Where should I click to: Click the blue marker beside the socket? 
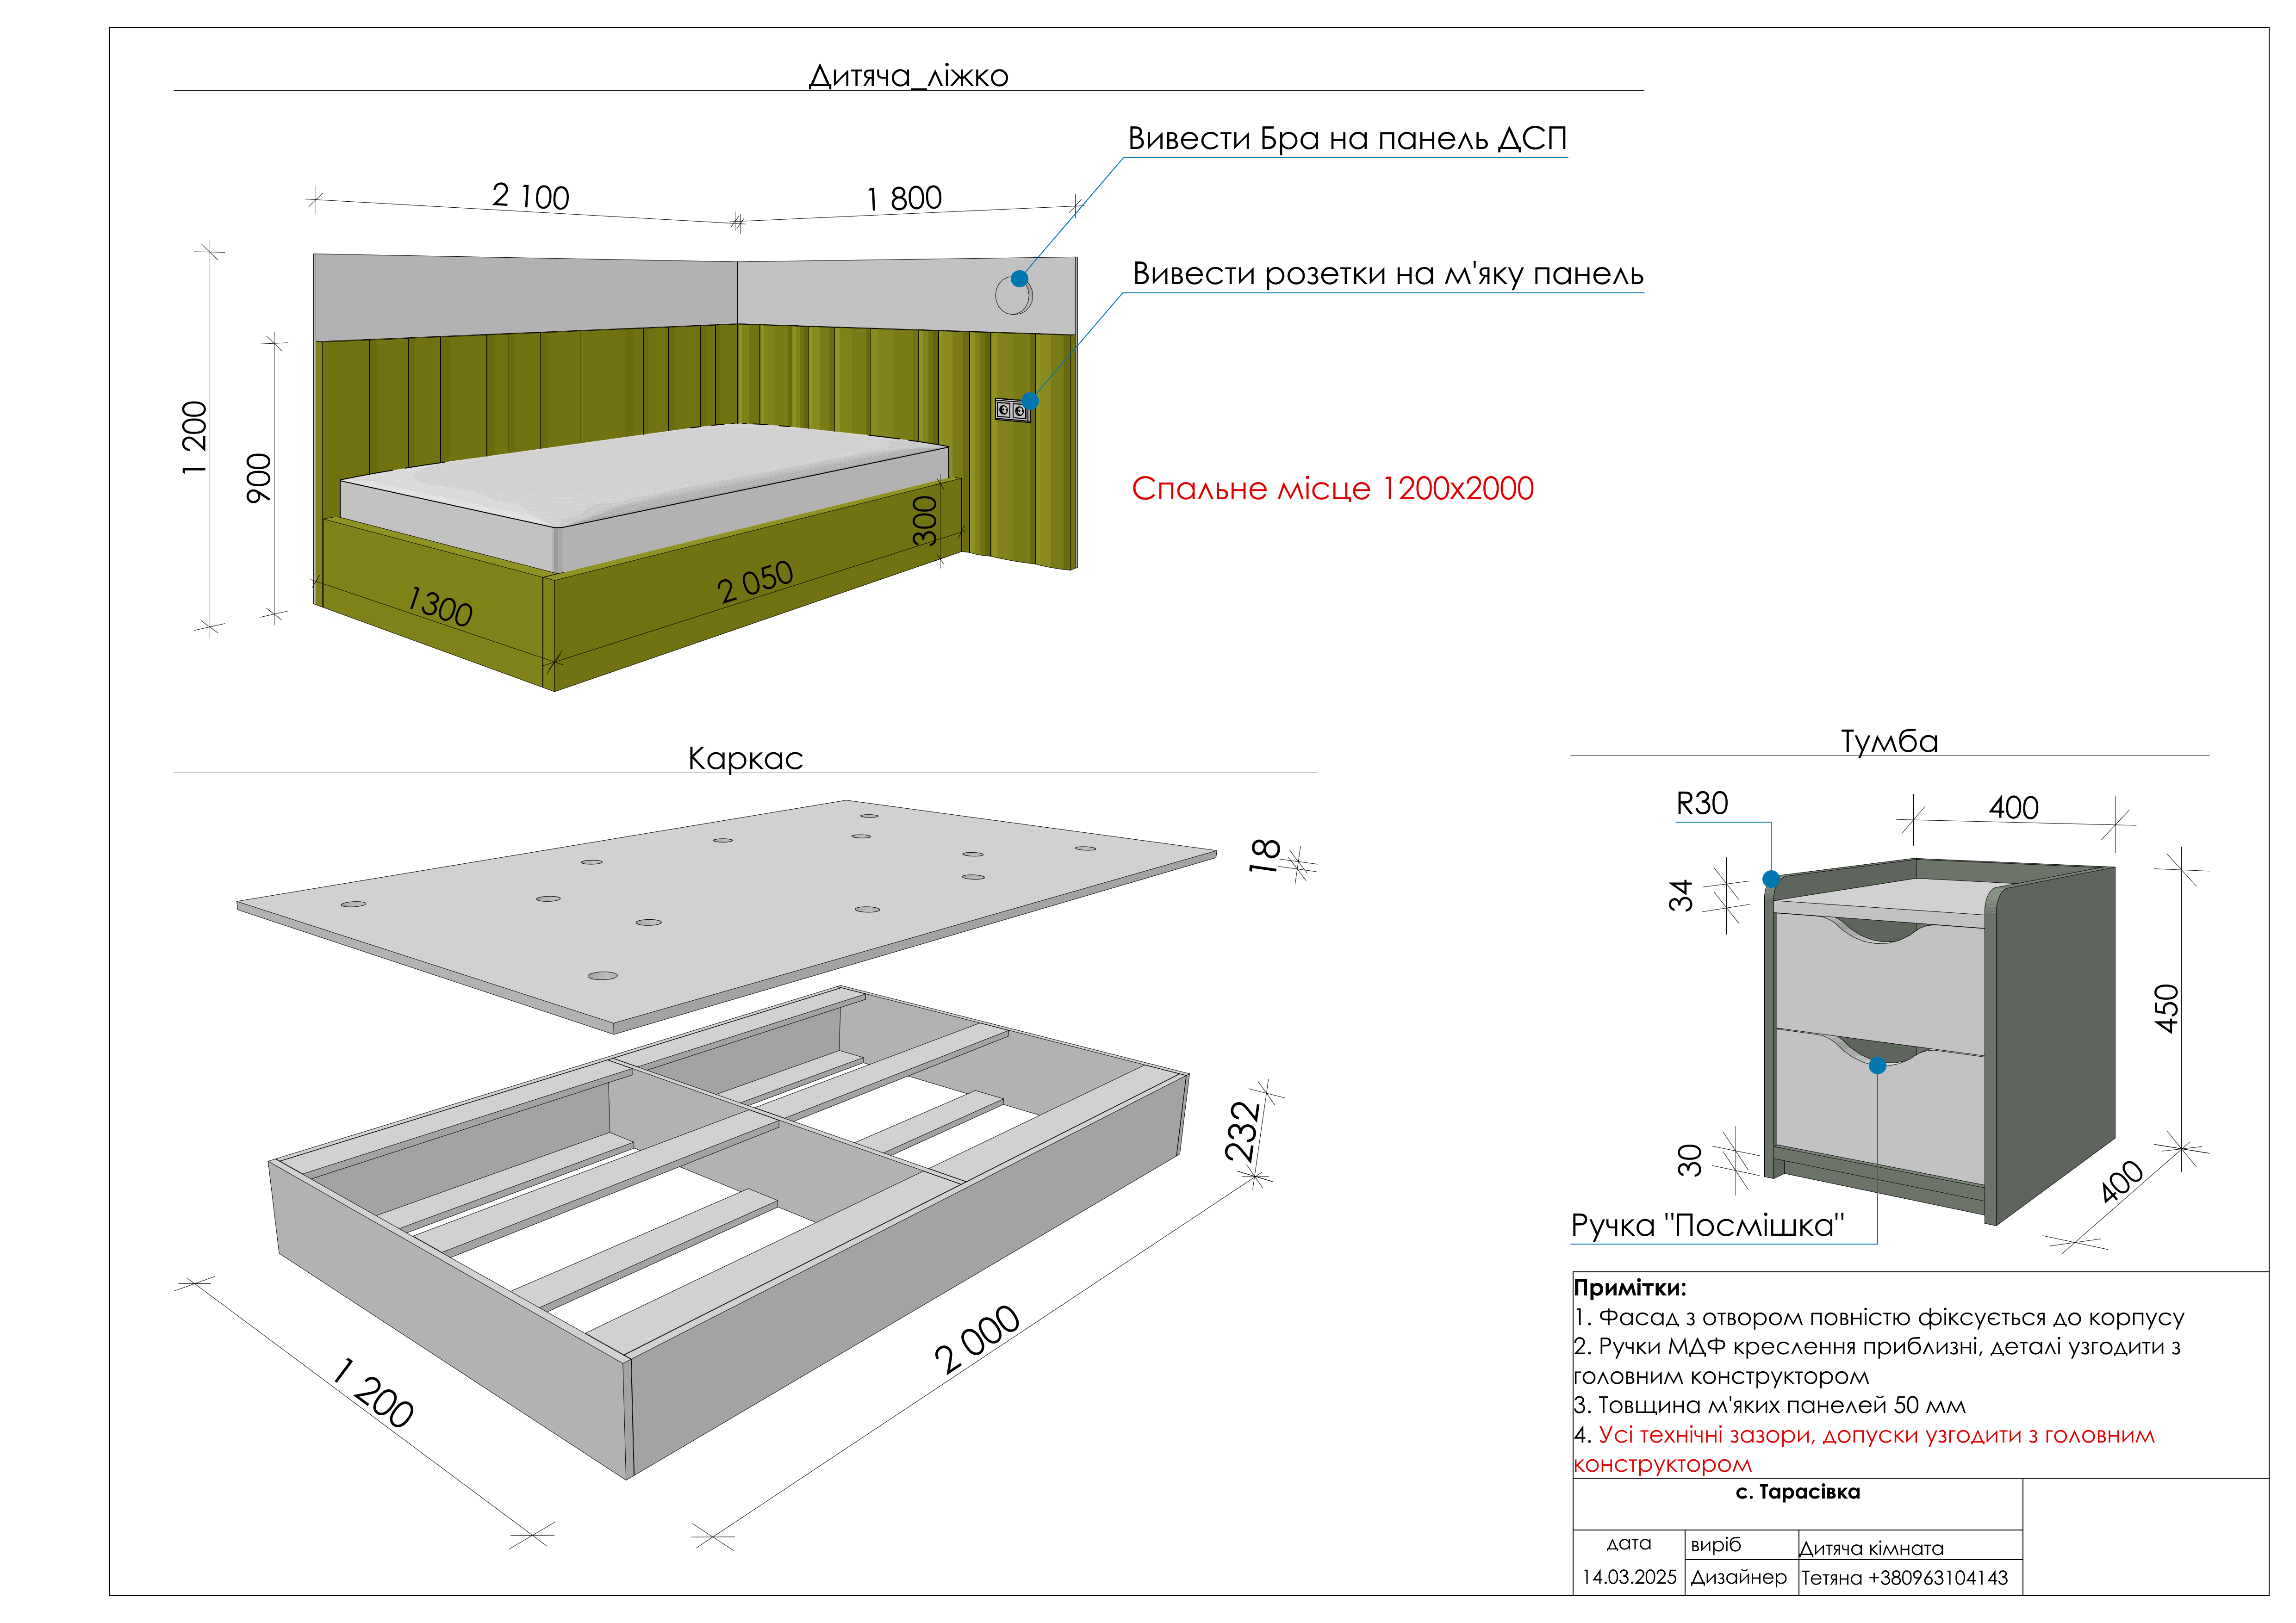(x=1030, y=401)
